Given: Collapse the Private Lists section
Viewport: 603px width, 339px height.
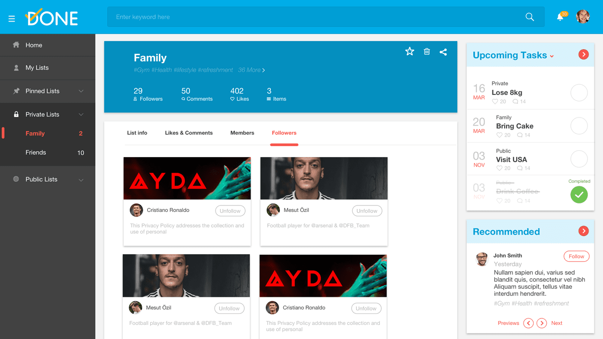Looking at the screenshot, I should tap(81, 115).
